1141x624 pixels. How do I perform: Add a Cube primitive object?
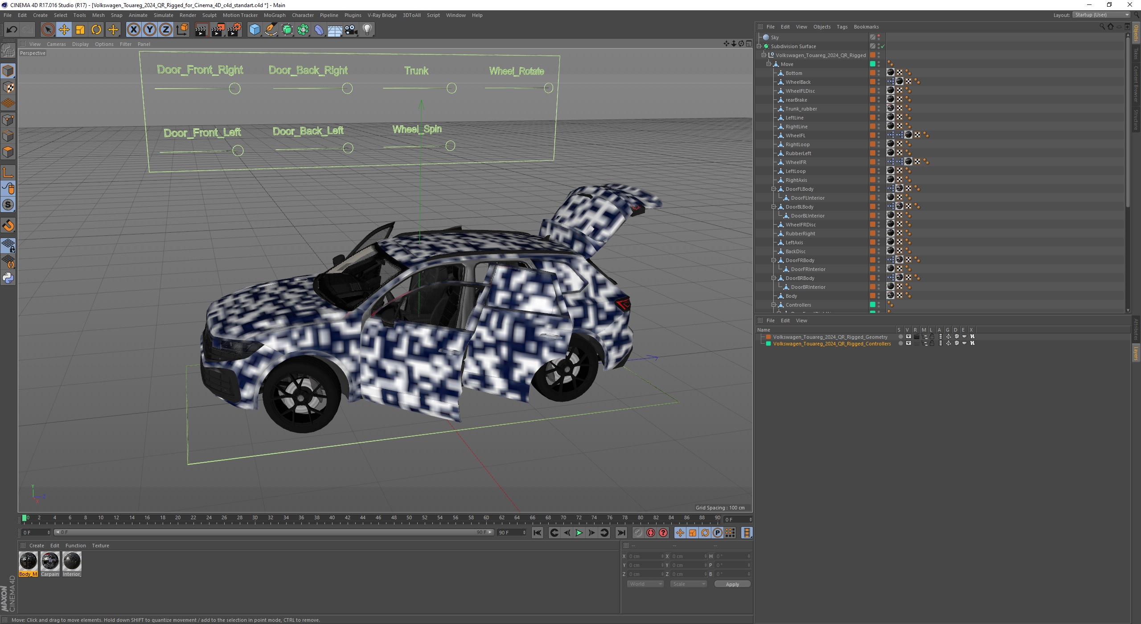(254, 30)
